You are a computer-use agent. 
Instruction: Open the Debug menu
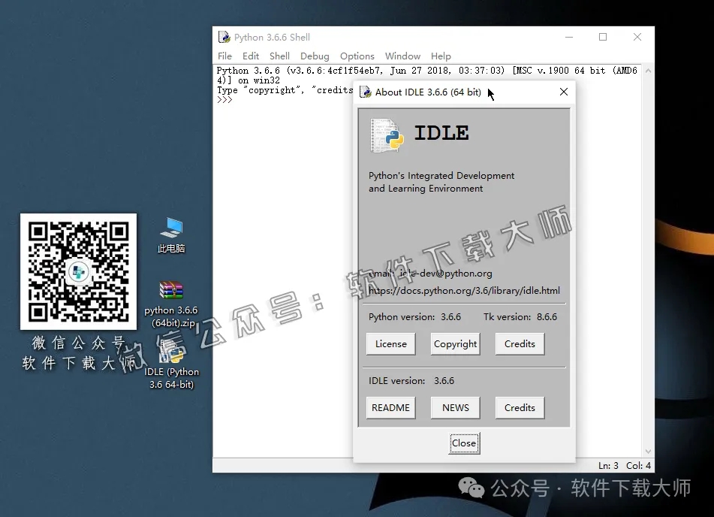coord(314,56)
